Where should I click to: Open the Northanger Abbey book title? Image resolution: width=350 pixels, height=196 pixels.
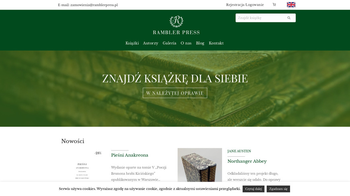(x=247, y=161)
